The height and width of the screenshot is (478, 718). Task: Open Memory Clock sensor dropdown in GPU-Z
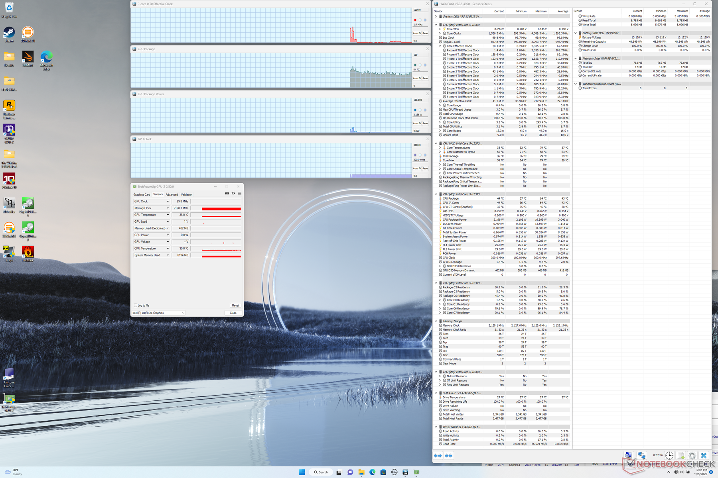(168, 208)
